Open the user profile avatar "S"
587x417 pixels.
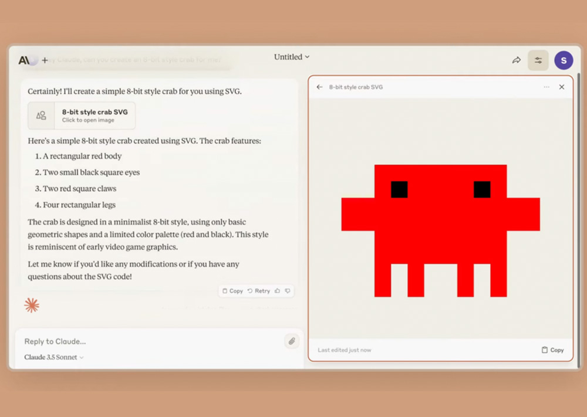coord(564,60)
